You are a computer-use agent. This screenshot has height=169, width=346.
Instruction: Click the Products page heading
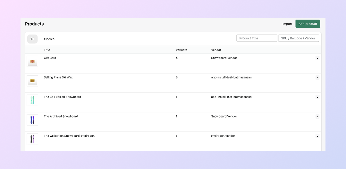pos(34,24)
